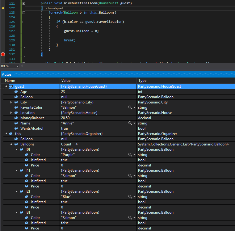
Task: Open visualizer dropdown arrow beside "Annie" magnifier
Action: pos(134,123)
